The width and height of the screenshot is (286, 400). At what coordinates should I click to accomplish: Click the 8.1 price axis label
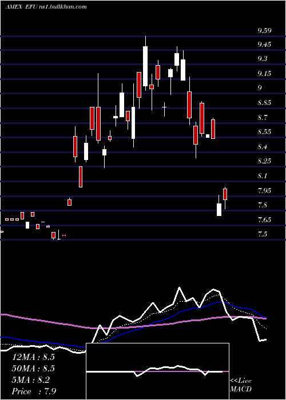[263, 176]
